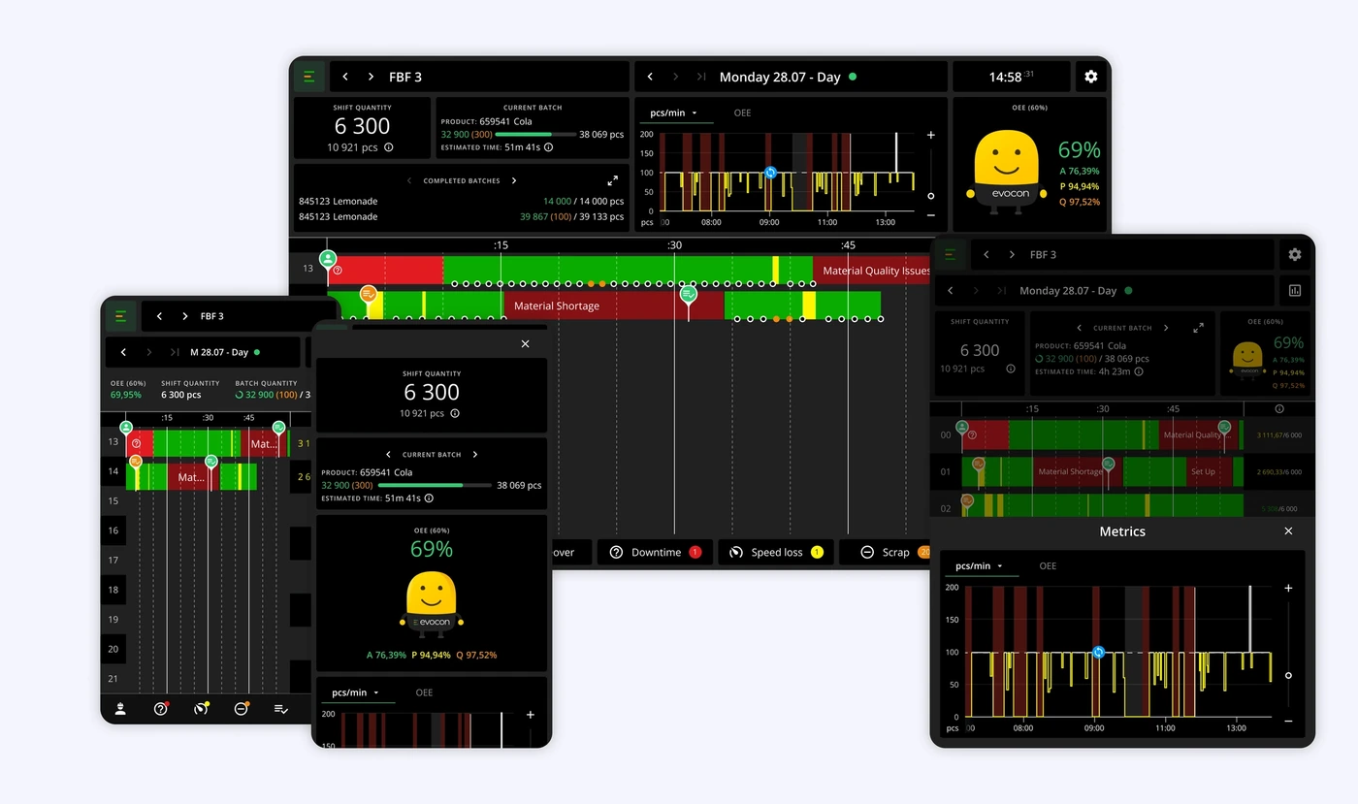Click the estimated time info icon in desktop view

click(548, 147)
